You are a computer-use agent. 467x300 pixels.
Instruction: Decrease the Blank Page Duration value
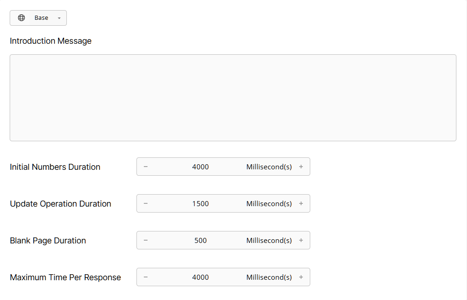pos(145,240)
